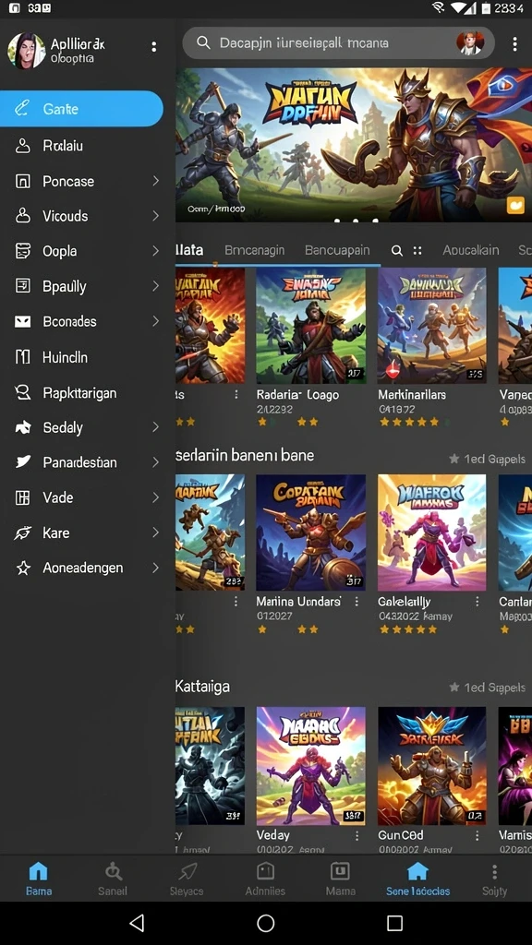The image size is (532, 945).
Task: Open the Adnniies bottom tab
Action: pyautogui.click(x=265, y=879)
